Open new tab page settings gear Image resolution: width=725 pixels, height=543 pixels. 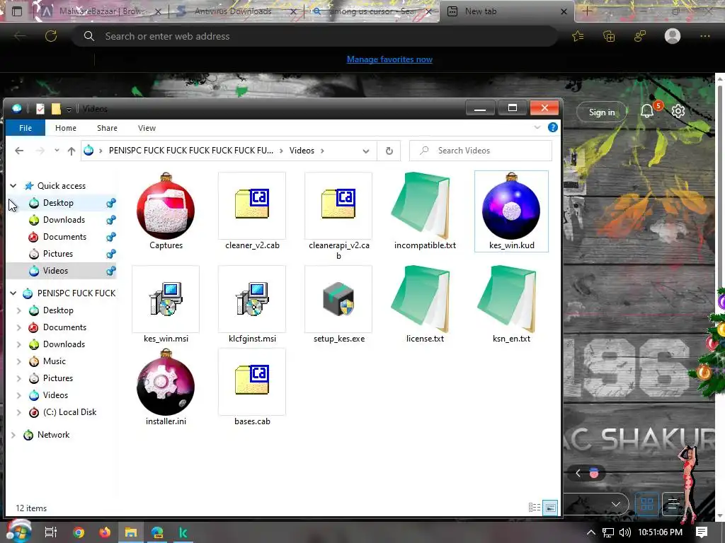coord(678,111)
